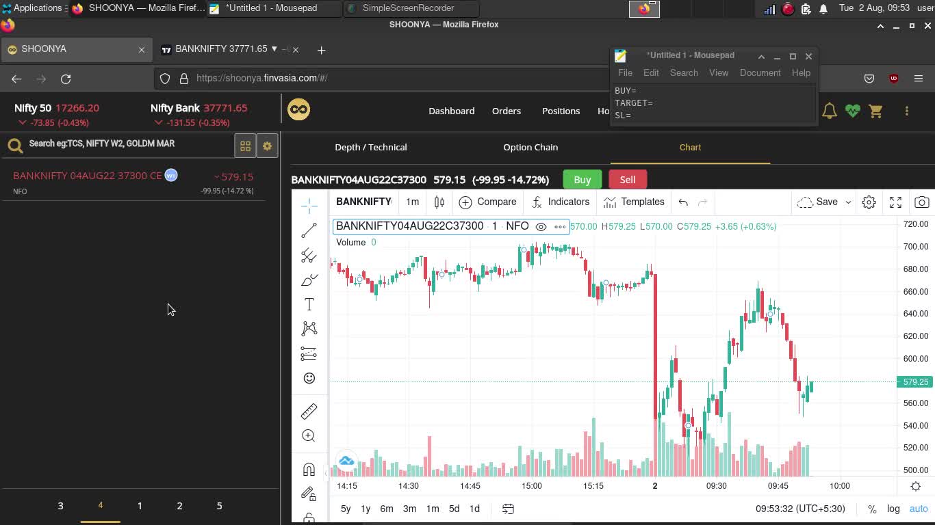Click the watchlist search input field
The image size is (935, 525).
click(x=127, y=144)
